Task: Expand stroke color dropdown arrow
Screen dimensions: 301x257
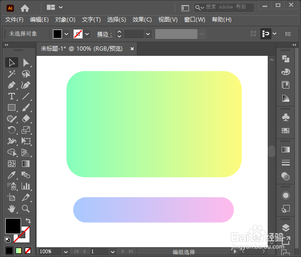Action: coord(87,34)
